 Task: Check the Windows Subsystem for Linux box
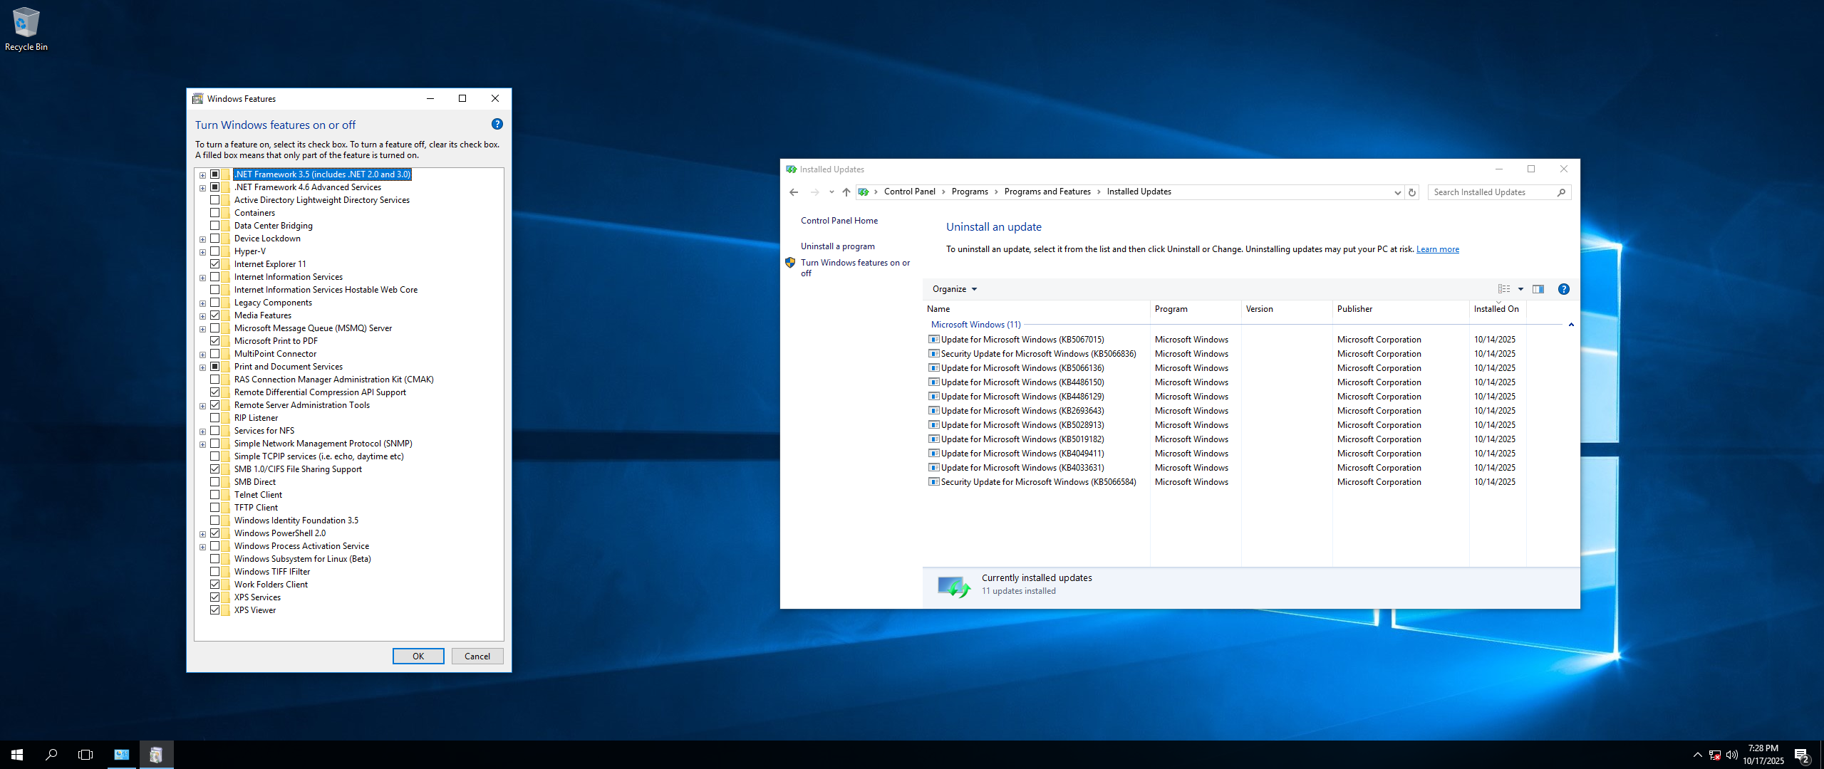point(214,559)
